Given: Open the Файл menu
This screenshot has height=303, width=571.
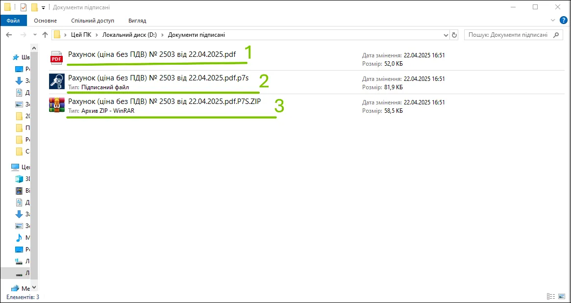Looking at the screenshot, I should [x=13, y=21].
